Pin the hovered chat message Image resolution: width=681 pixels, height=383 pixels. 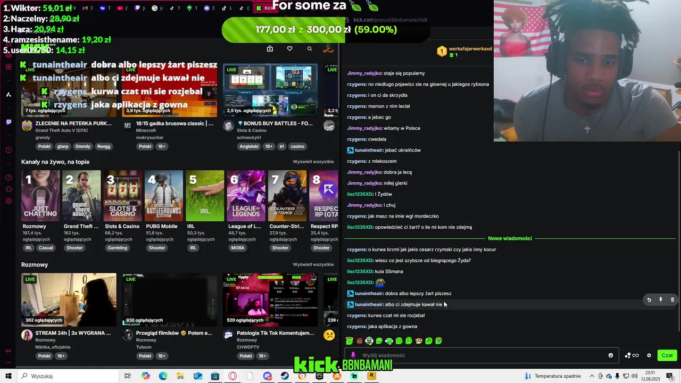661,299
